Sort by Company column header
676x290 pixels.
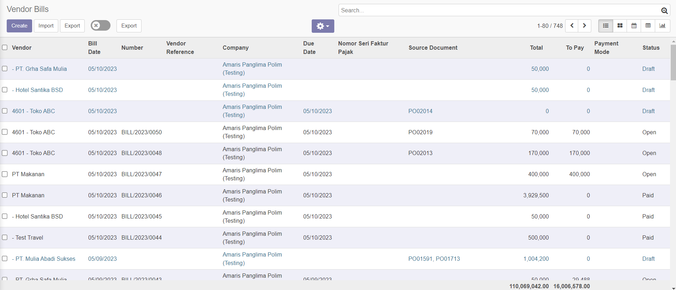[235, 48]
